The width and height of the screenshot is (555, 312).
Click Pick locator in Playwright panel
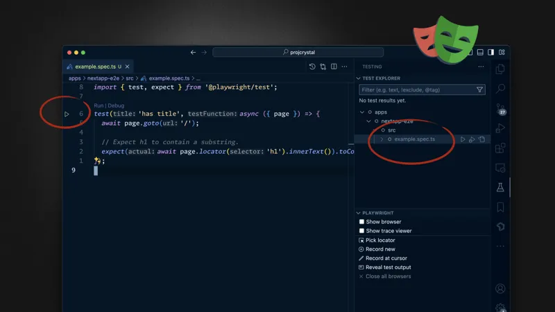coord(380,240)
